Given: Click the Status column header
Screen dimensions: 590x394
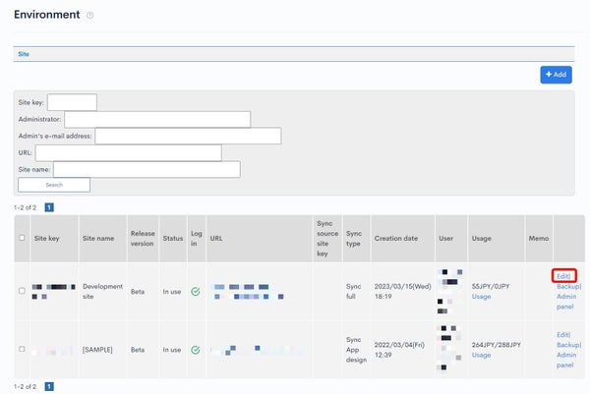Looking at the screenshot, I should (x=173, y=239).
